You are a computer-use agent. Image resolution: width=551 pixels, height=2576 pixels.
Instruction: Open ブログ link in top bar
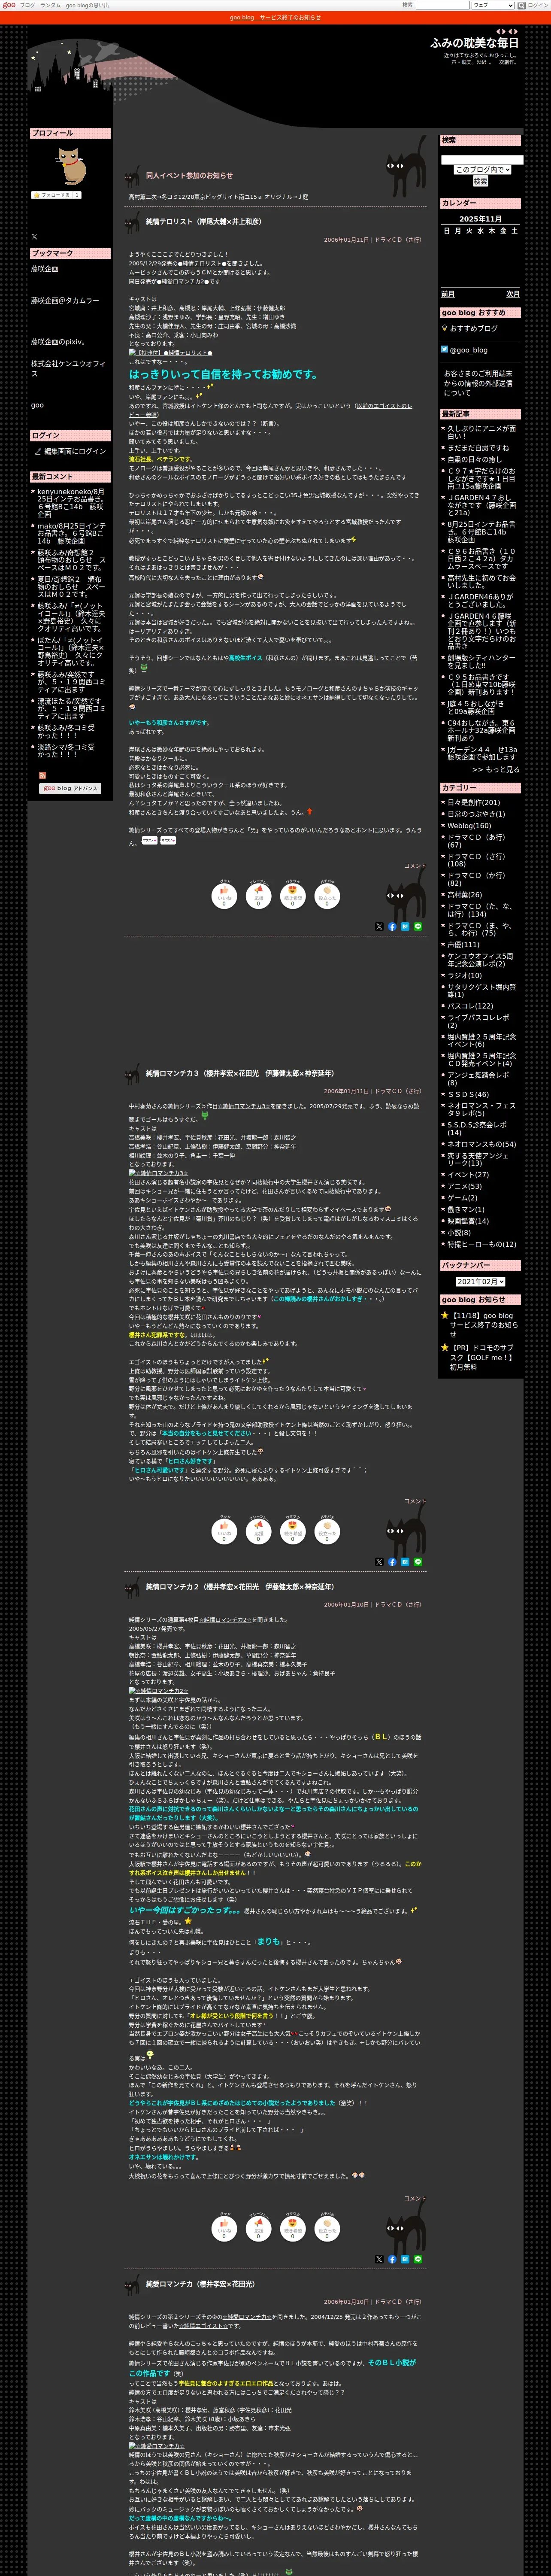coord(27,5)
